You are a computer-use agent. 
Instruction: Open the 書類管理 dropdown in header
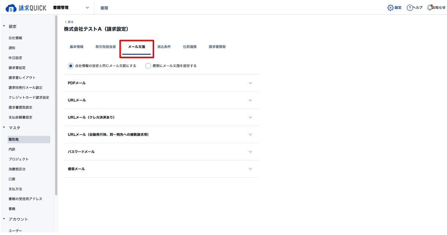[x=87, y=8]
